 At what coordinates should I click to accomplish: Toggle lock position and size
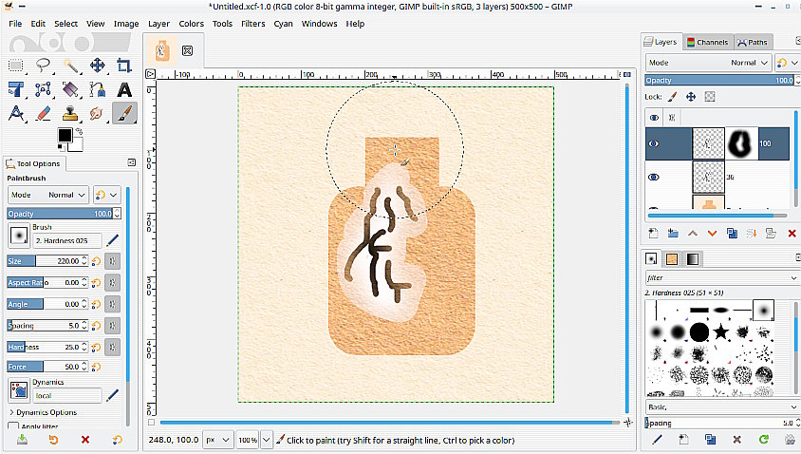[691, 97]
